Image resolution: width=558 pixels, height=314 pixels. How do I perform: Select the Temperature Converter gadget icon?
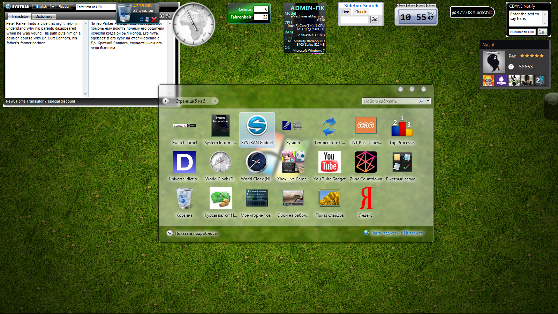pos(329,126)
